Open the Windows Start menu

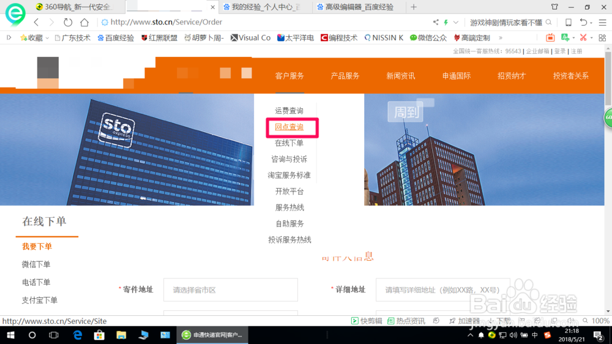pyautogui.click(x=10, y=335)
